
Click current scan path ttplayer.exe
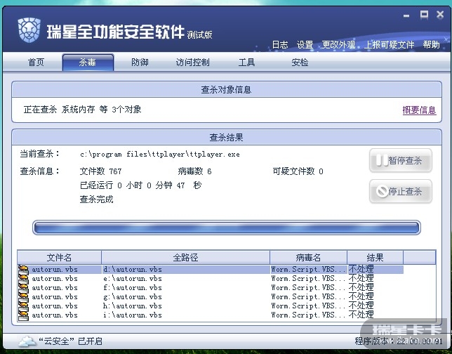(x=160, y=155)
